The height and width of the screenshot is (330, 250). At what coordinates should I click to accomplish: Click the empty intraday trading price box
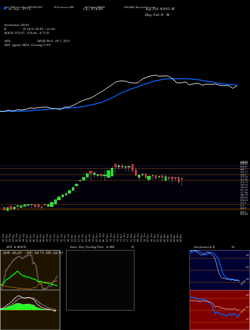pos(100,280)
